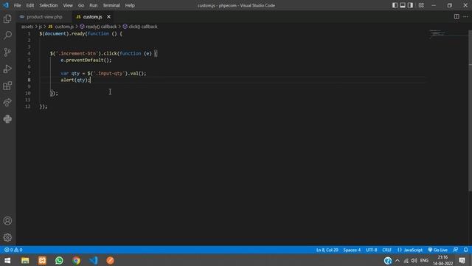Open the Help menu
The height and width of the screenshot is (266, 472).
(x=130, y=5)
